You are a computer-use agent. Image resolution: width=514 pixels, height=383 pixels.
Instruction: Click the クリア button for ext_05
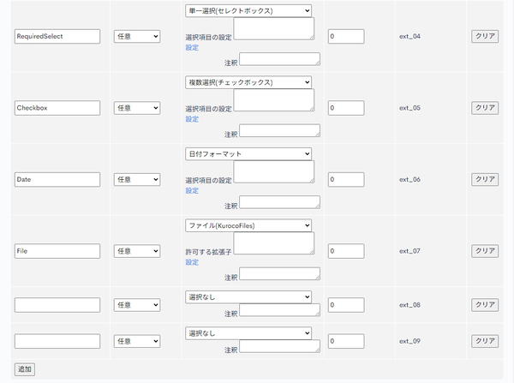[485, 108]
